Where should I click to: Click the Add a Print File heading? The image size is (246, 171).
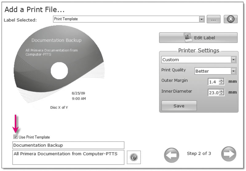(x=34, y=10)
